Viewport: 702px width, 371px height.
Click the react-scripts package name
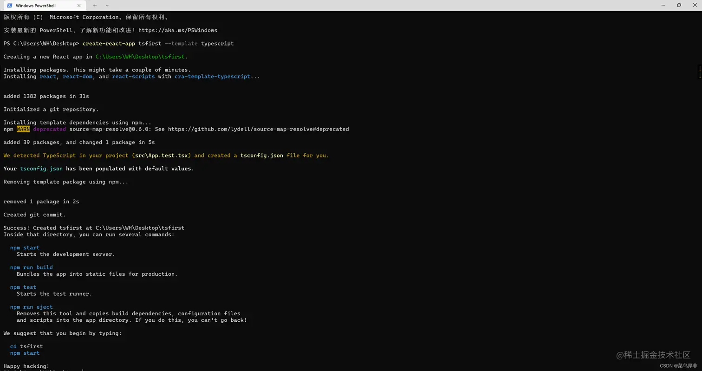pyautogui.click(x=133, y=77)
